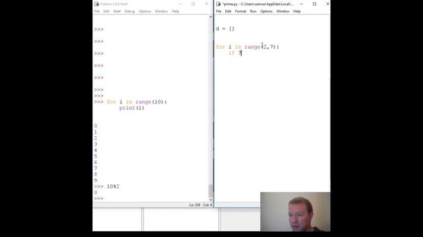Minimize the Python Shell window
Viewport: 423px width, 237px height.
[x=180, y=4]
